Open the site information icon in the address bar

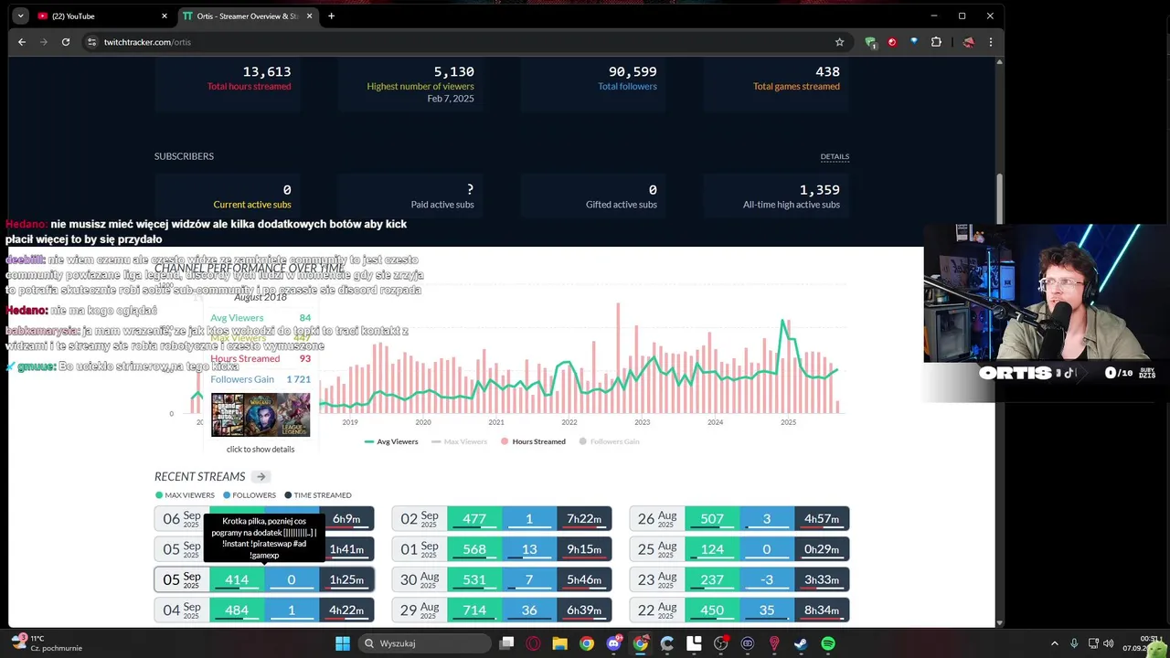91,42
